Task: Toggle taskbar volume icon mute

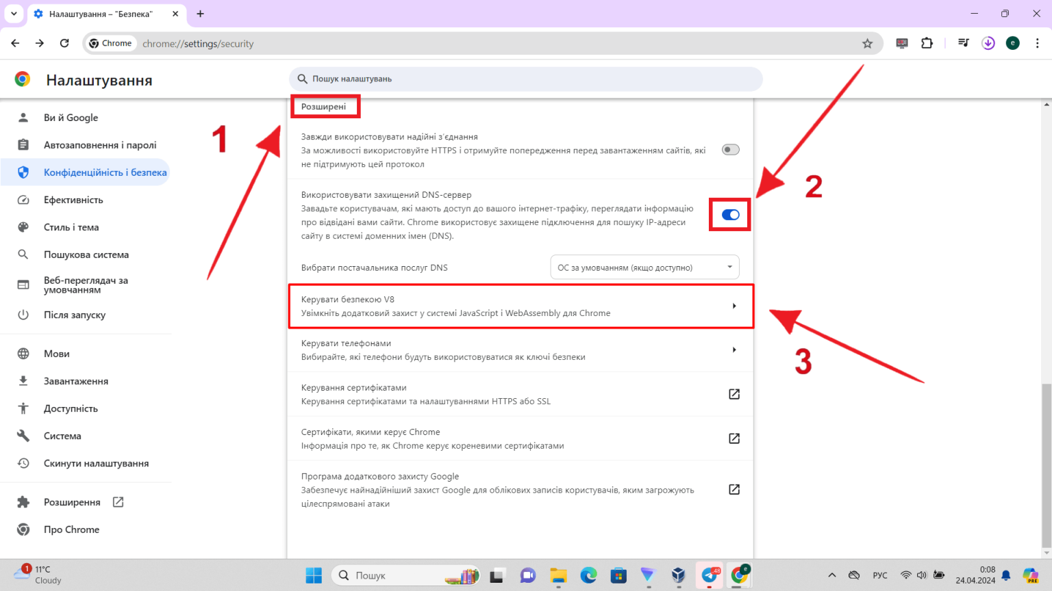Action: click(922, 575)
